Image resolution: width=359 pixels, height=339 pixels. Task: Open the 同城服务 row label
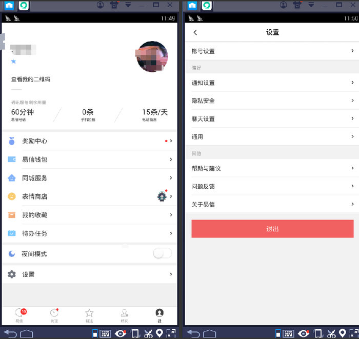[34, 178]
